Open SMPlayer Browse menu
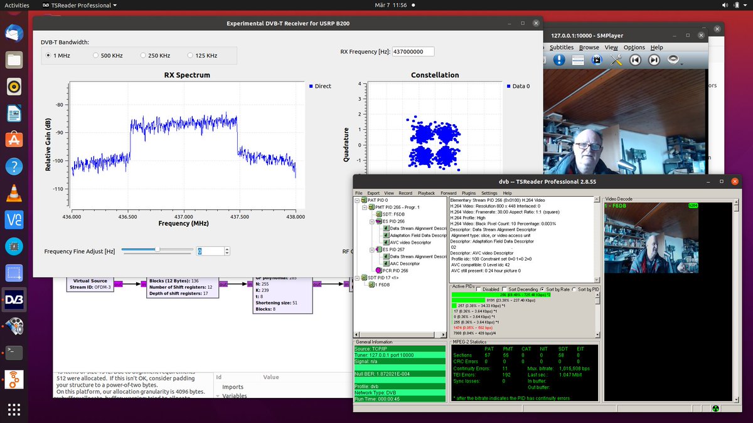This screenshot has width=753, height=423. (x=589, y=48)
